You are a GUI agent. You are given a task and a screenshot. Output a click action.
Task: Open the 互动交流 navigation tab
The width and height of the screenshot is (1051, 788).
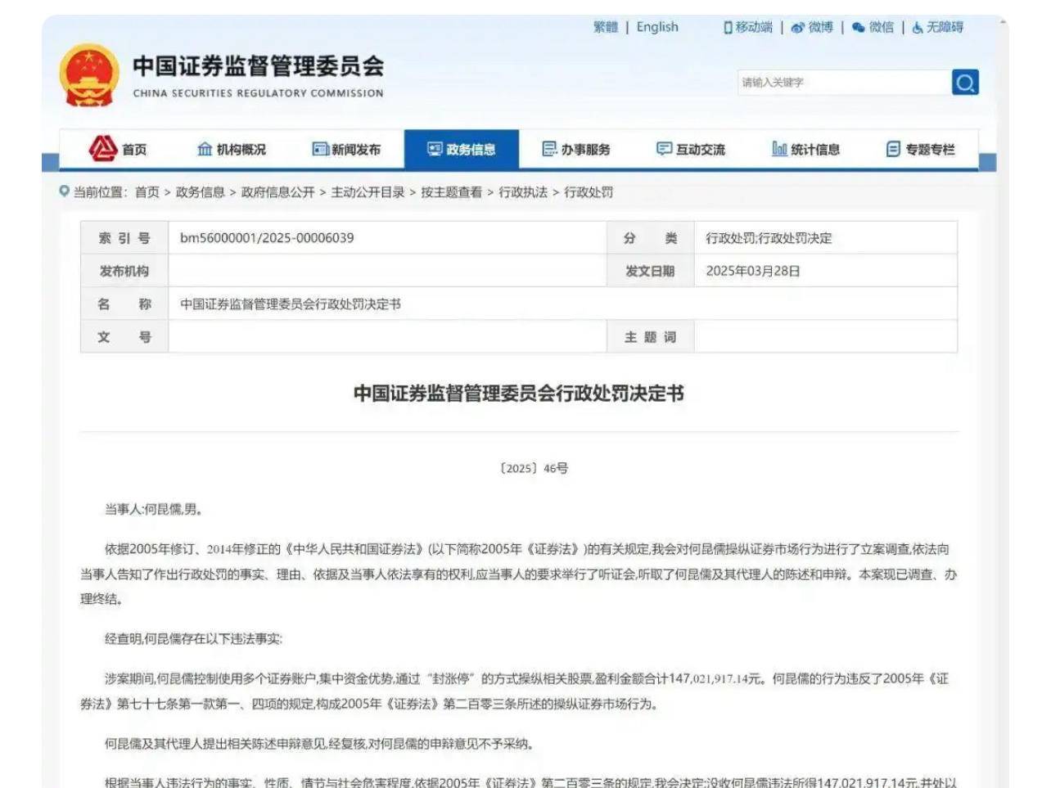(x=691, y=149)
